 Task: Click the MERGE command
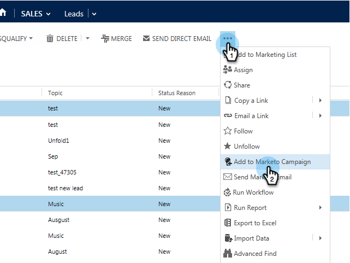pos(121,39)
